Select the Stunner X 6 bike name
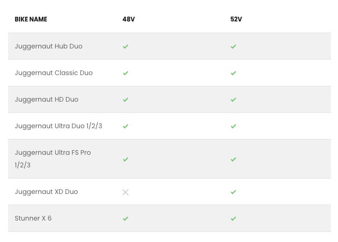Screen dimensions: 338x242 [33, 219]
